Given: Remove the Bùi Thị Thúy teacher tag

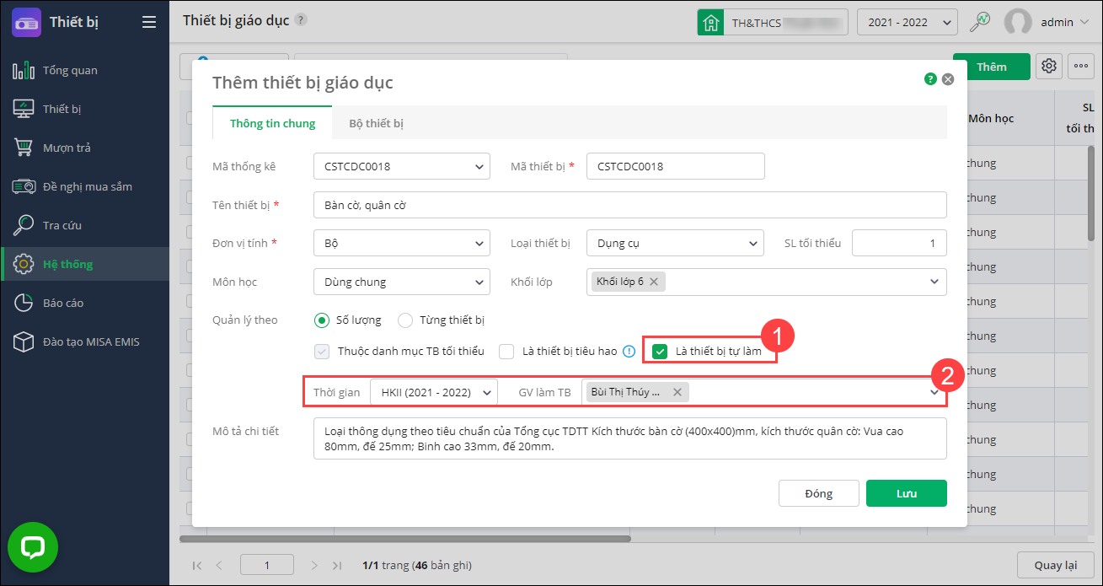Looking at the screenshot, I should pos(677,392).
